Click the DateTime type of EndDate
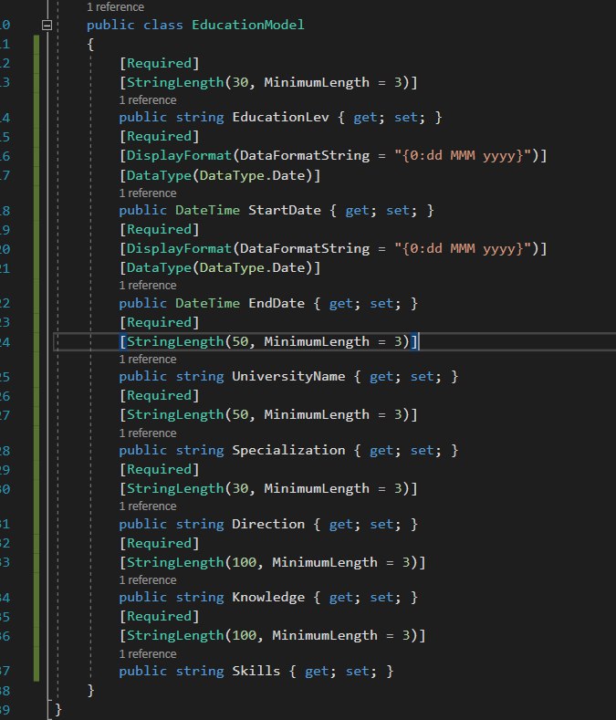Viewport: 616px width, 720px height. (208, 304)
